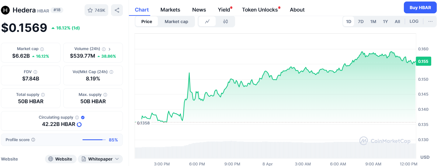Click the Profile score progress bar

tap(94, 140)
